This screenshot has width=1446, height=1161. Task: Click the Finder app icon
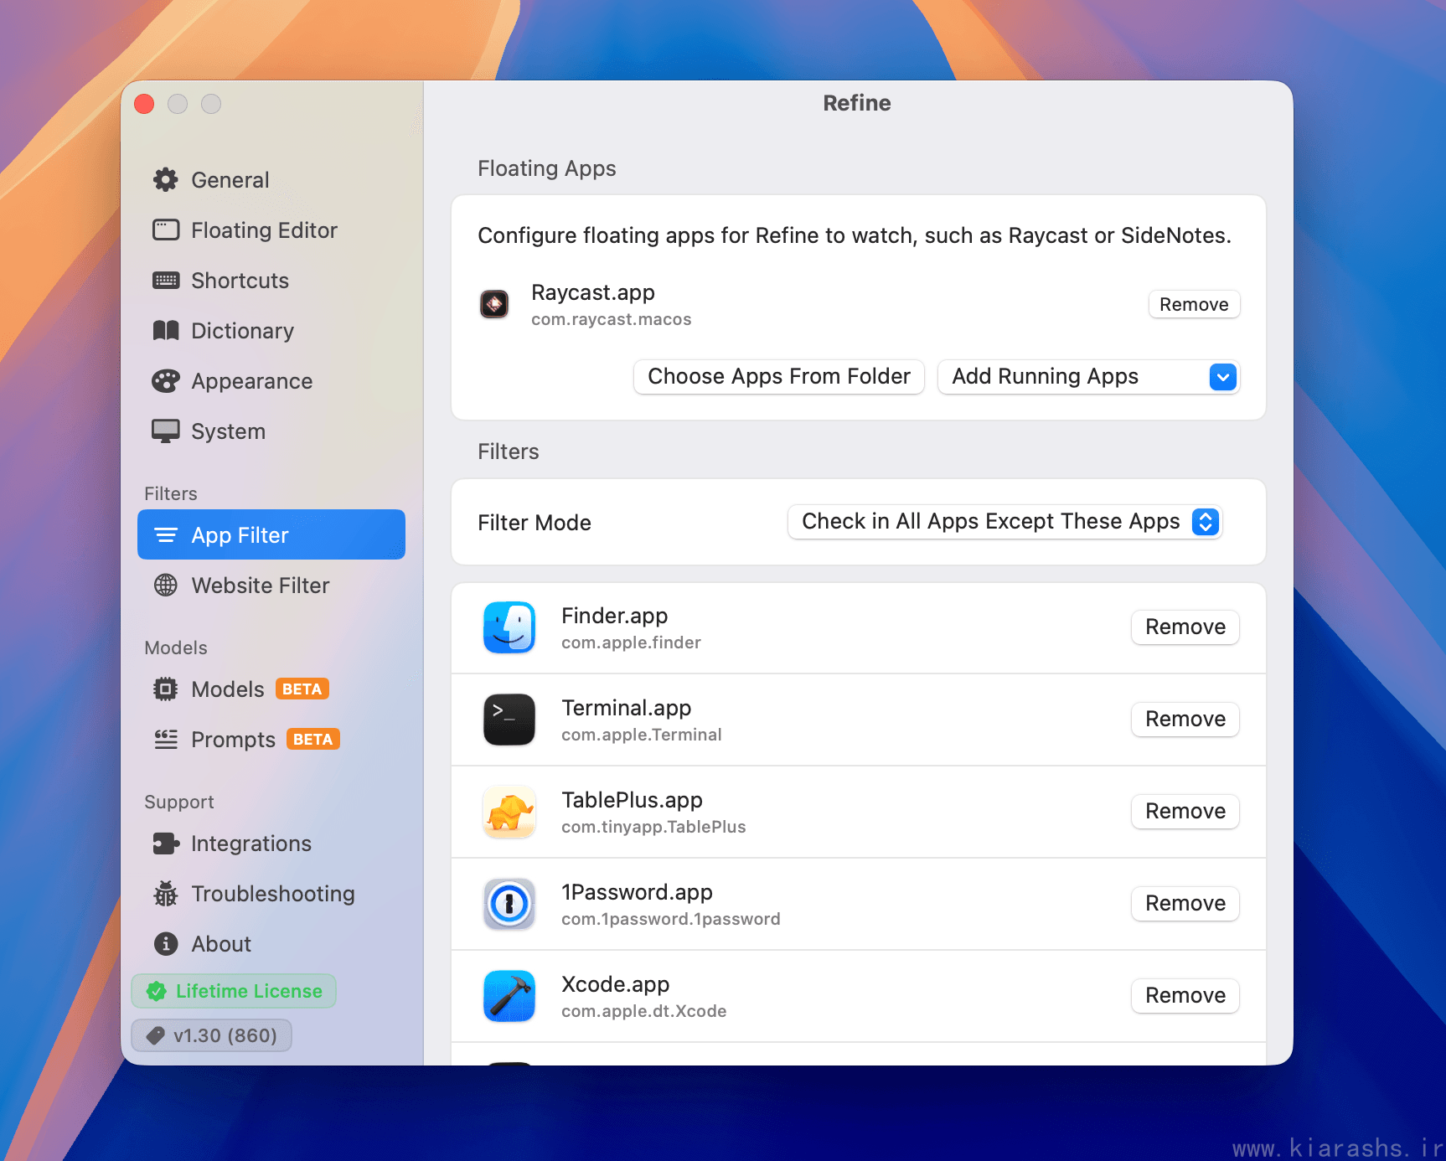(509, 627)
